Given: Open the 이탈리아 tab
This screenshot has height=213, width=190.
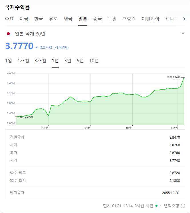Looking at the screenshot, I should pos(150,19).
